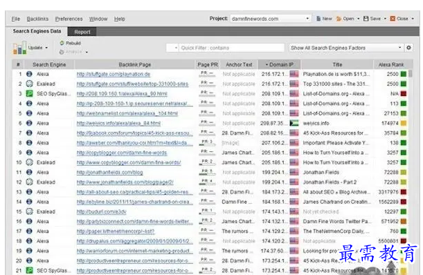
Task: Click the Update chart icon
Action: click(x=19, y=48)
